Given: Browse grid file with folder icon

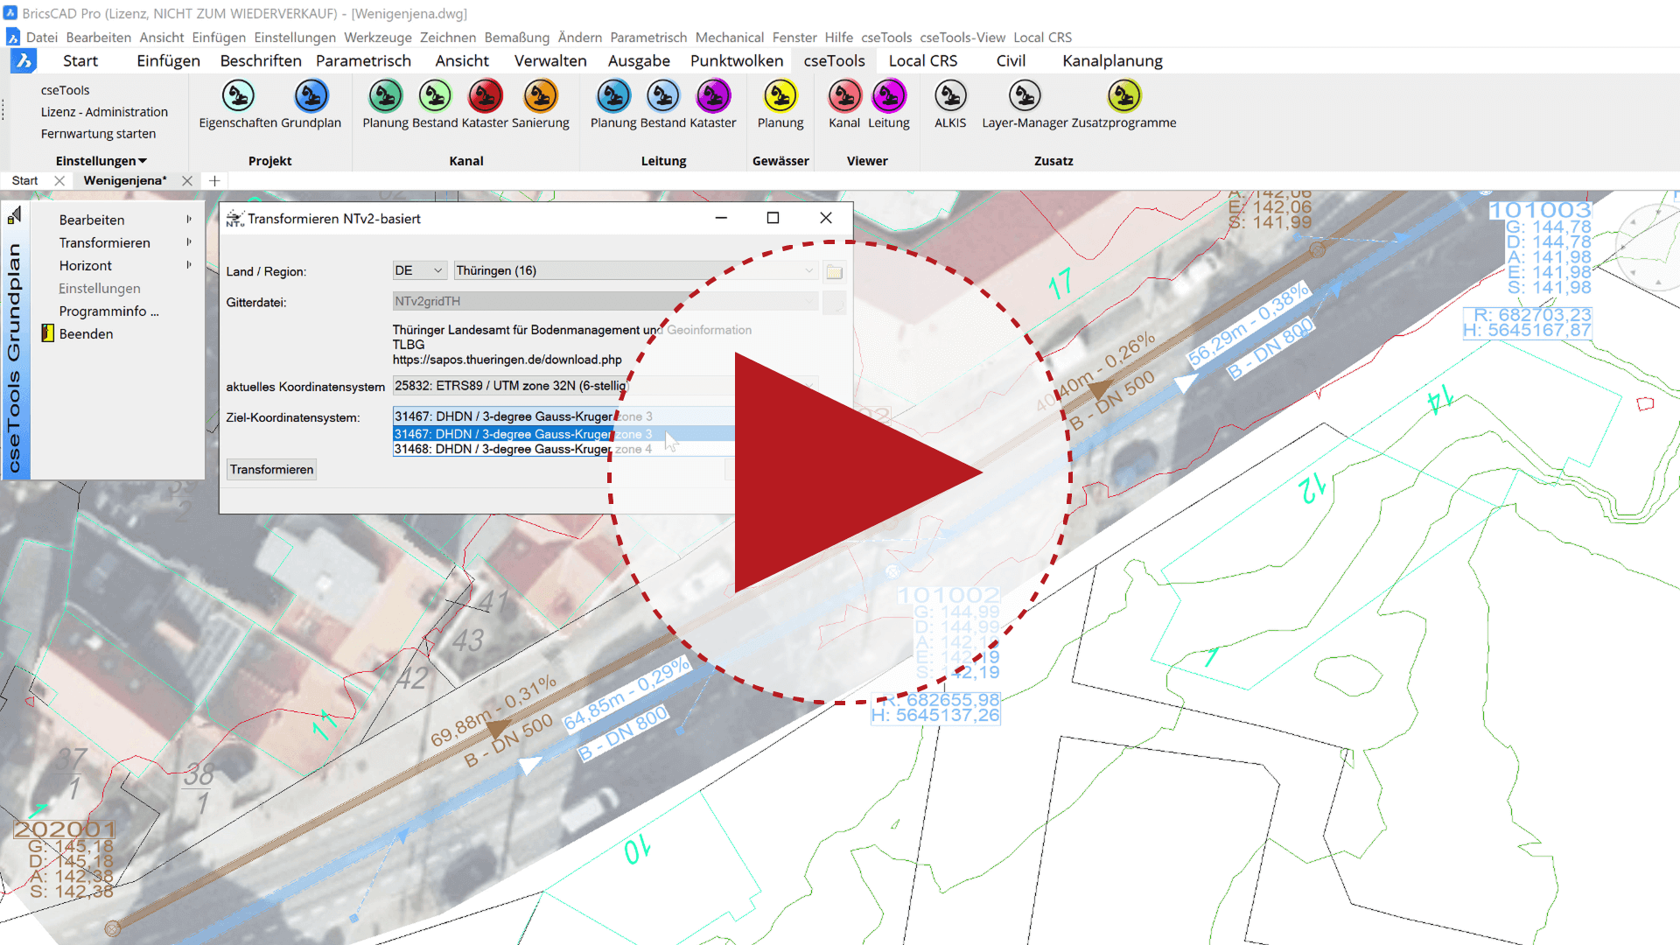Looking at the screenshot, I should point(834,272).
